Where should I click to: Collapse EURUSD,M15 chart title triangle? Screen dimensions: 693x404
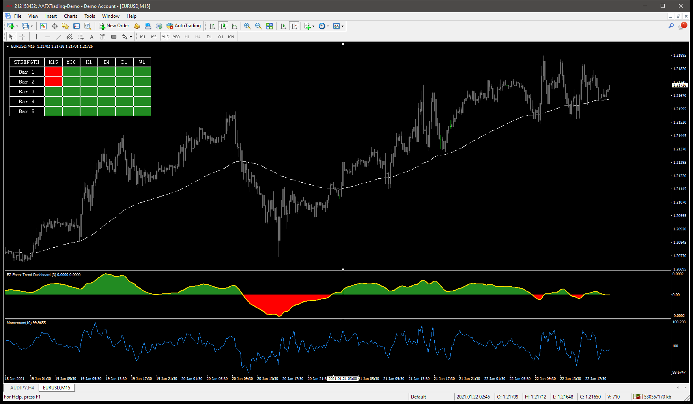pos(7,46)
